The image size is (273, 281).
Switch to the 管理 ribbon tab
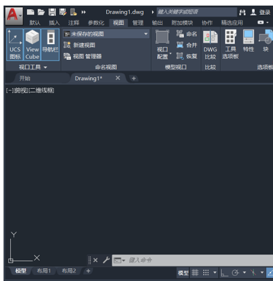point(138,23)
